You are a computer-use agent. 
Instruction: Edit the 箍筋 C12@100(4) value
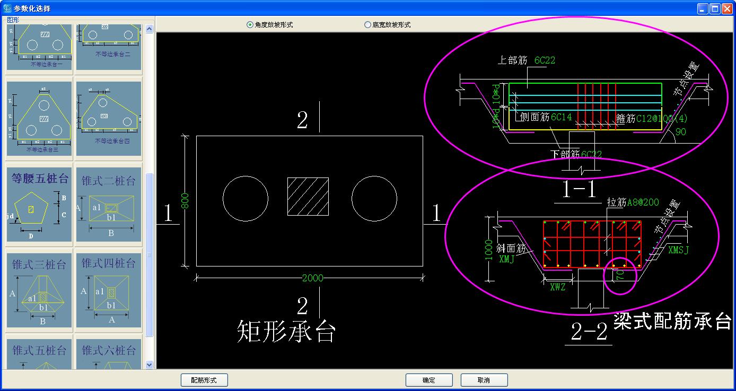pos(662,119)
